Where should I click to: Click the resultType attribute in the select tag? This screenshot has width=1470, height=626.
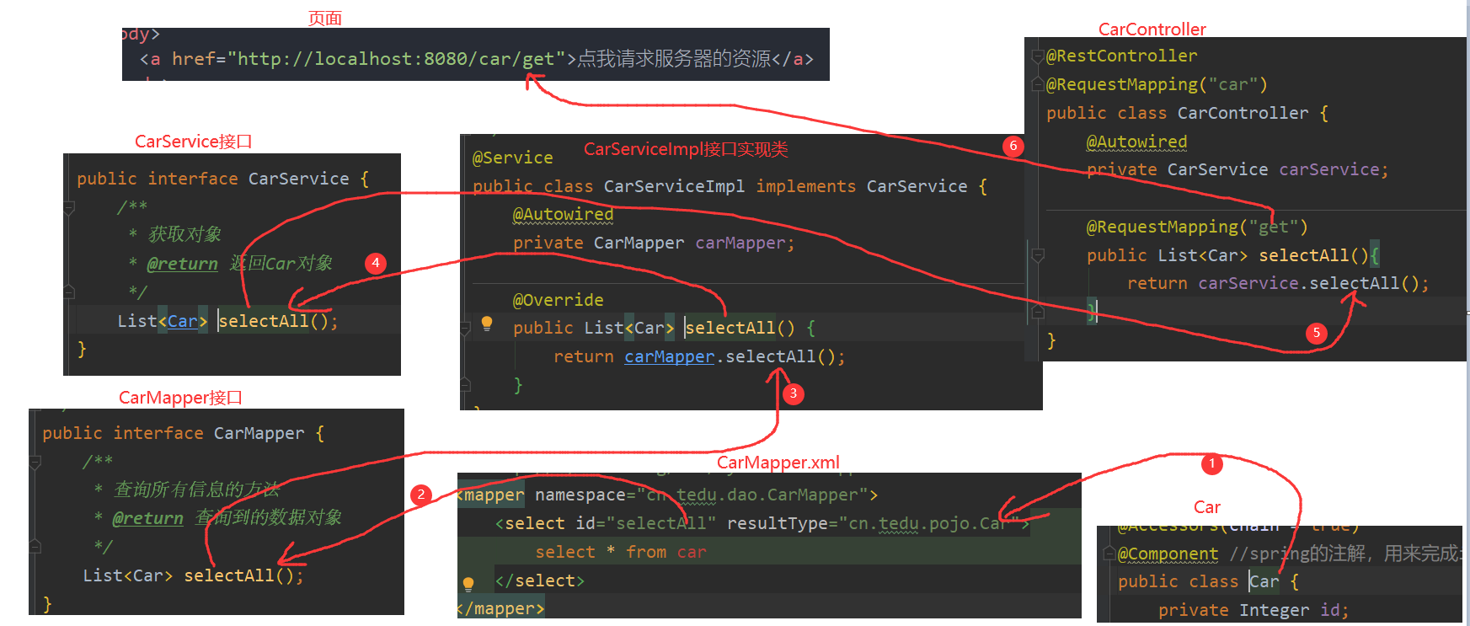click(x=874, y=523)
